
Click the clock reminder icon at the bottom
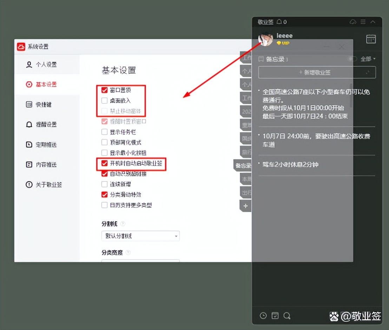click(x=263, y=316)
